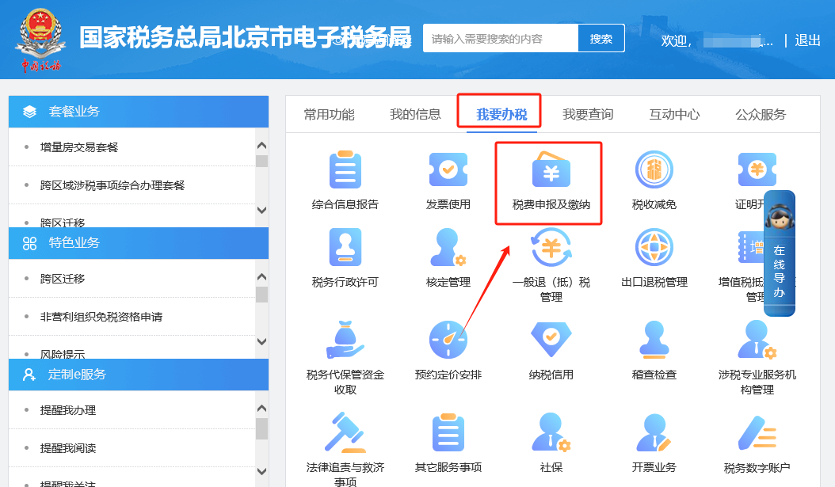Open 法律追责与救济事项 icon
The image size is (835, 487).
tap(345, 433)
